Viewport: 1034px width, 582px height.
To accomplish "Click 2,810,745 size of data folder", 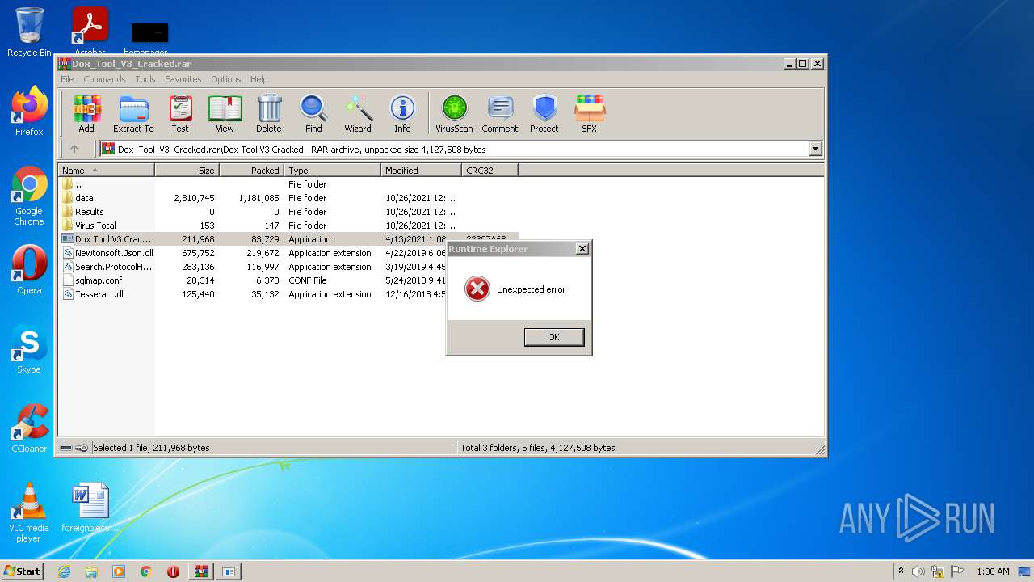I will click(x=194, y=198).
